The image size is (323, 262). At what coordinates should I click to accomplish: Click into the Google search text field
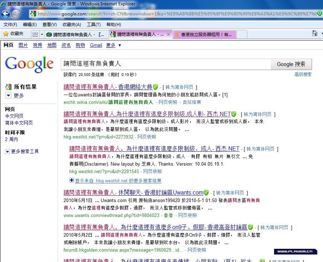166,64
